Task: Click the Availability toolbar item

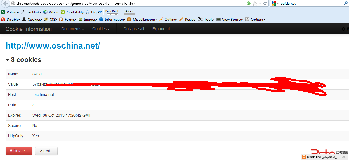Action: coord(72,12)
